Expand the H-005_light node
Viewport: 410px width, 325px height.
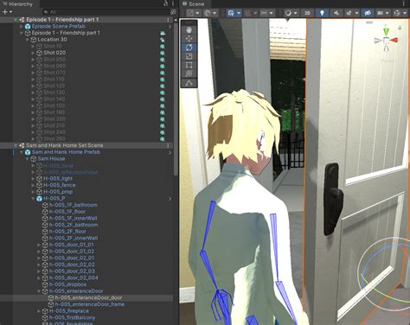point(33,179)
